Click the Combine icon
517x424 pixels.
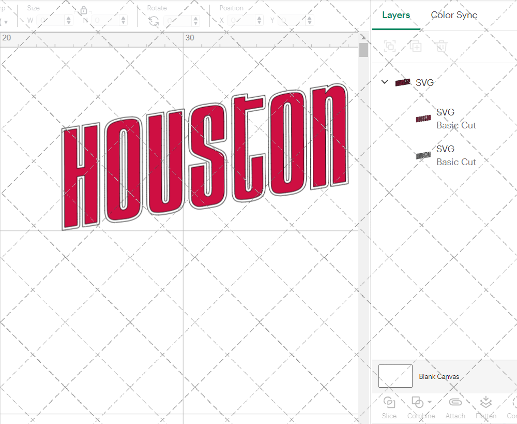[417, 402]
